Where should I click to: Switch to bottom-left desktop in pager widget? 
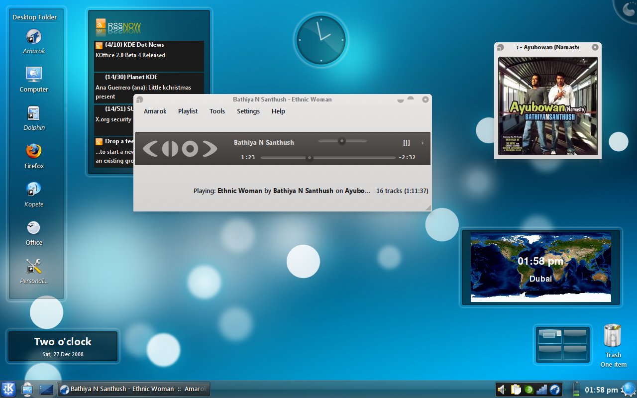click(x=550, y=352)
